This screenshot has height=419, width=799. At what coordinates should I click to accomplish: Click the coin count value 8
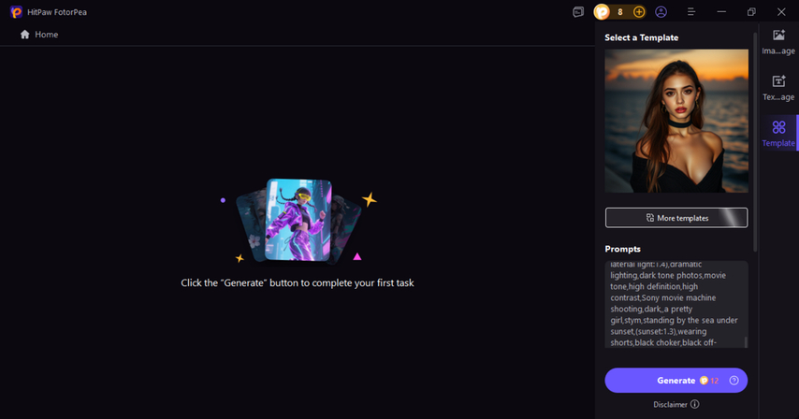[x=620, y=12]
